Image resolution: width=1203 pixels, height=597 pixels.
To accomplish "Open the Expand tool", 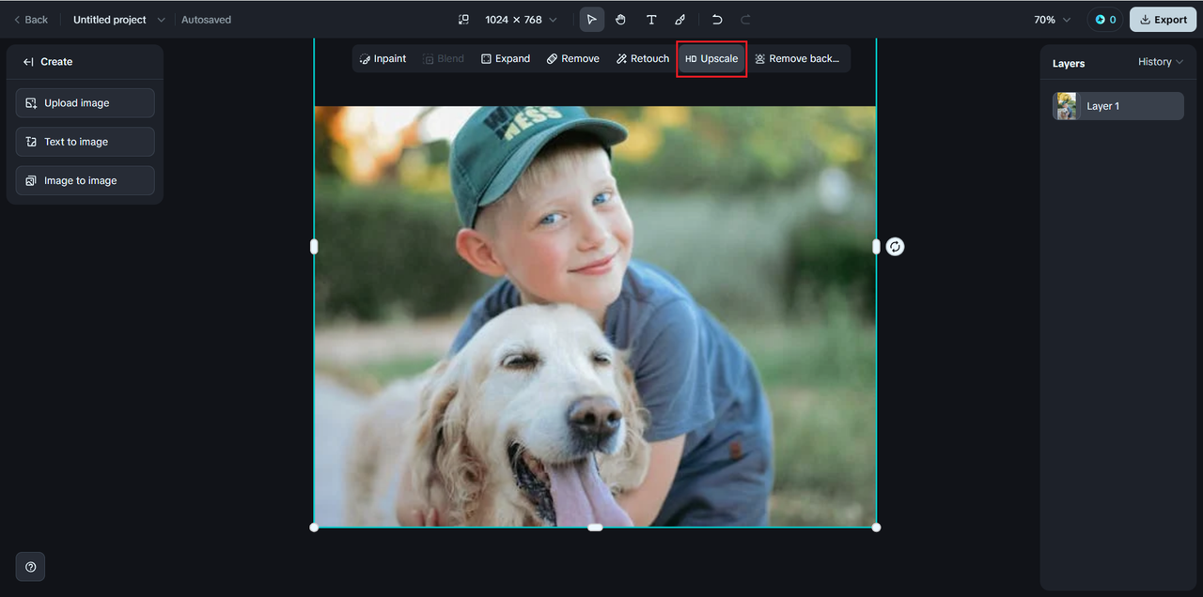I will (506, 58).
